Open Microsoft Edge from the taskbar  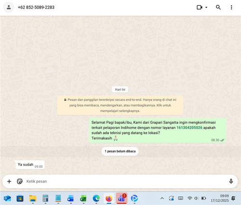point(96,198)
